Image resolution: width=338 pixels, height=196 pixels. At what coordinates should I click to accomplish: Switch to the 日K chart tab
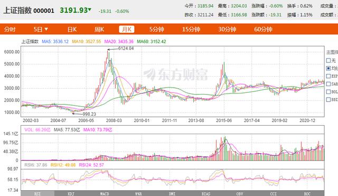tap(72, 30)
